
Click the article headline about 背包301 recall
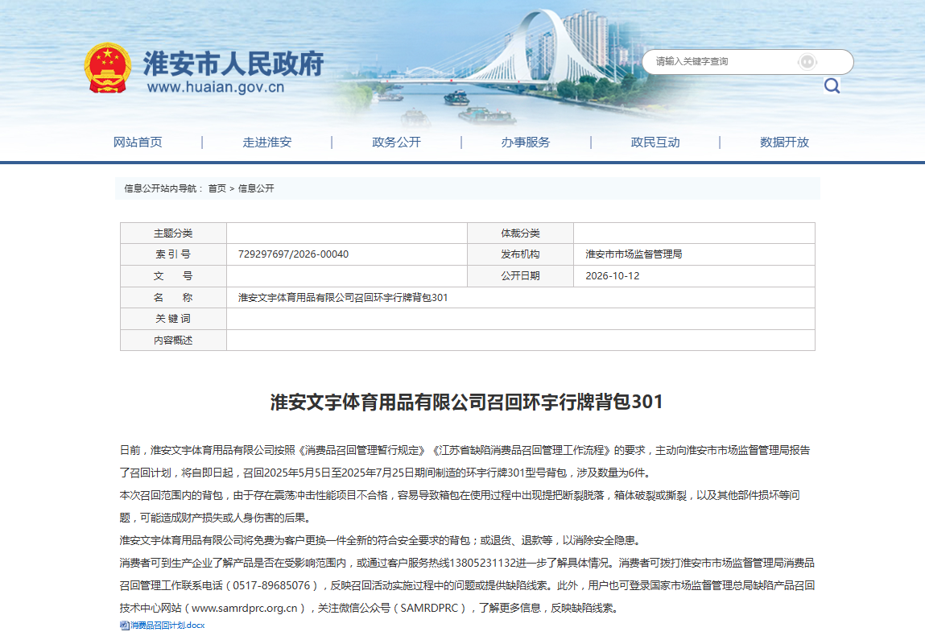(467, 402)
